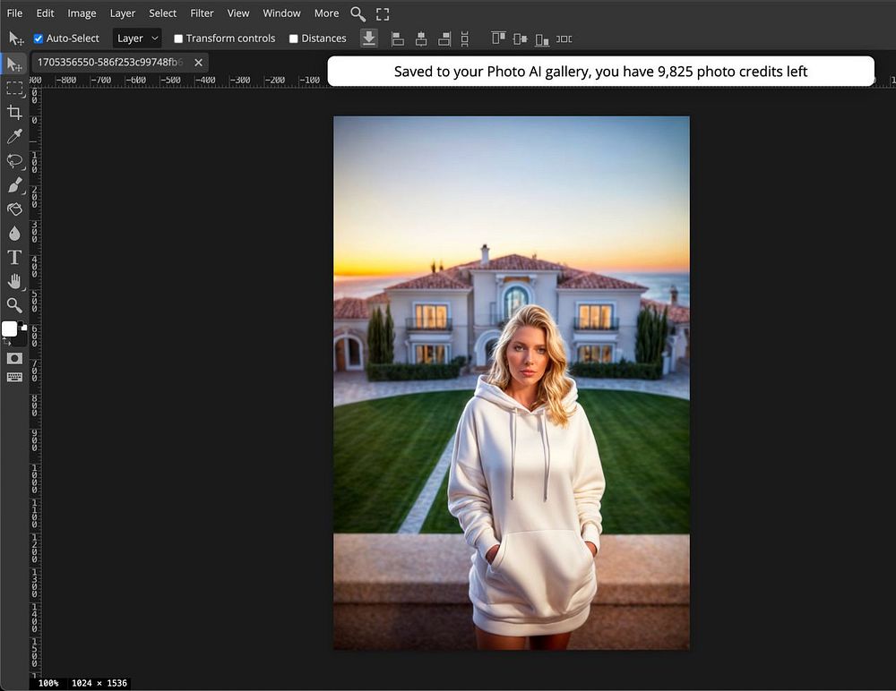Expand the Window menu

(281, 13)
